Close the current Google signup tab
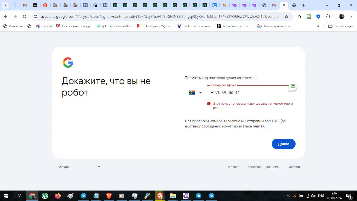This screenshot has width=357, height=201. coord(284,5)
